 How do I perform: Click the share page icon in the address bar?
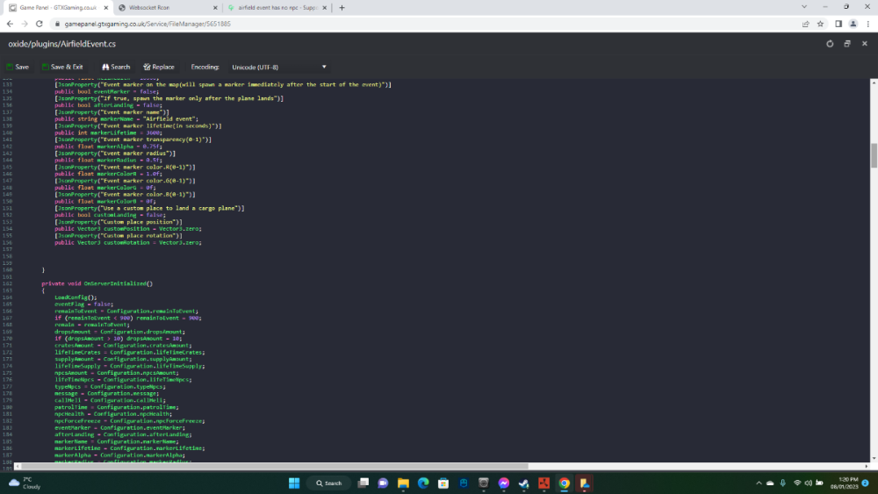pos(806,24)
